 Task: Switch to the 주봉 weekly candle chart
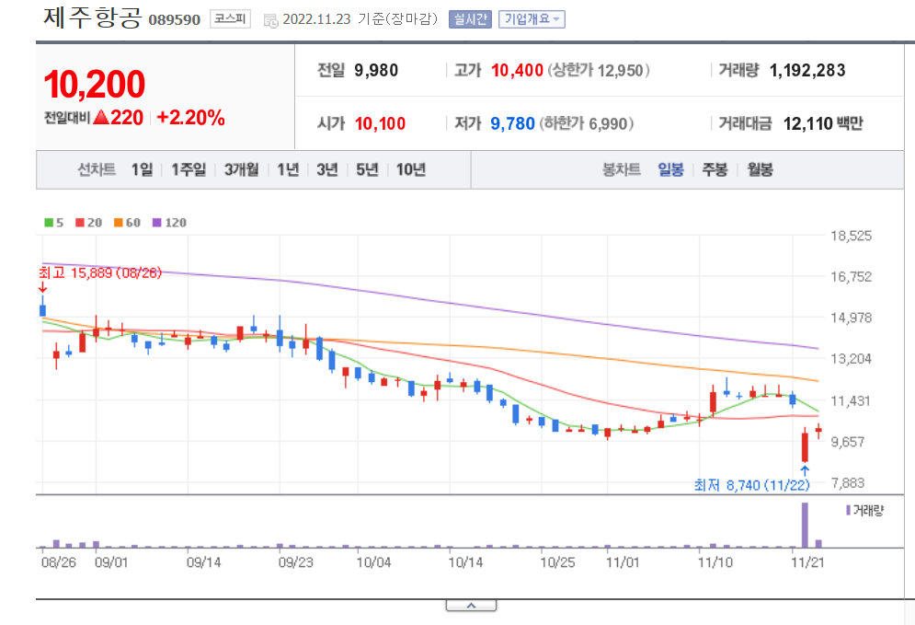coord(715,169)
